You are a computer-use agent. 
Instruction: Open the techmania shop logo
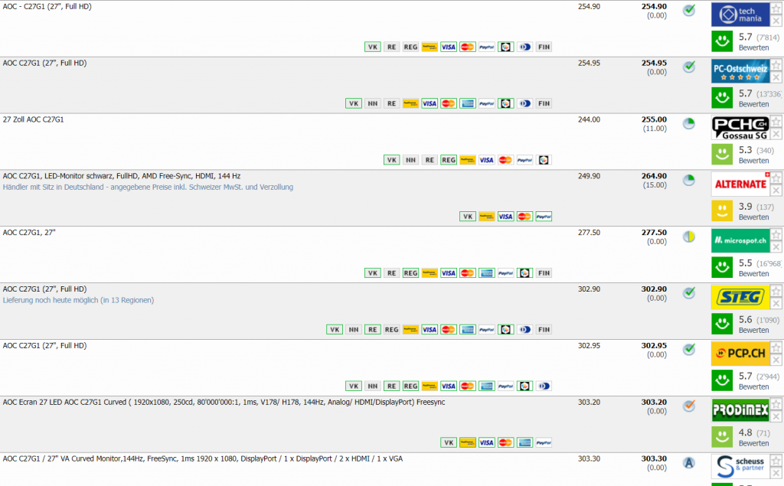tap(740, 15)
